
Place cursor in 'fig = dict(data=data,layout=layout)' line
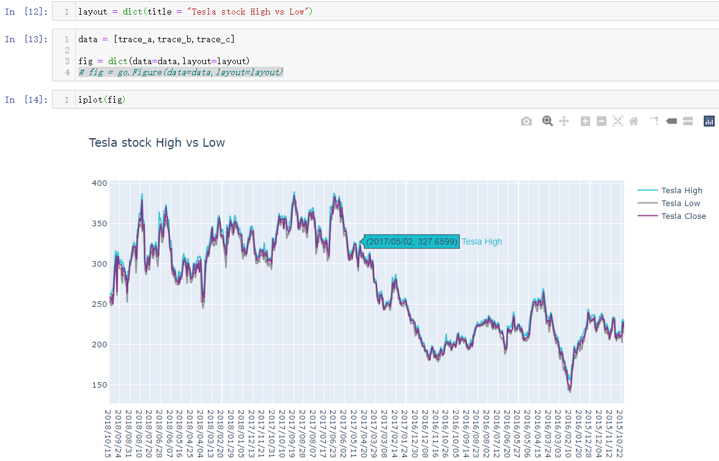click(x=164, y=62)
